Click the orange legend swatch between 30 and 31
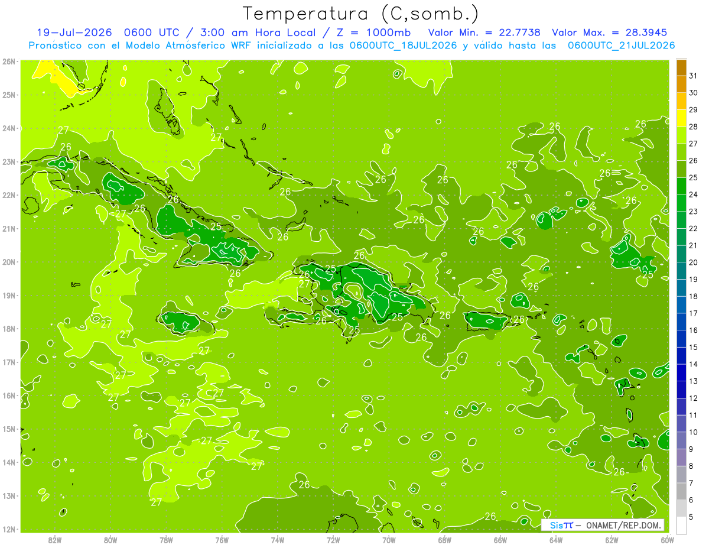Screen dimensions: 709x548 pyautogui.click(x=681, y=85)
